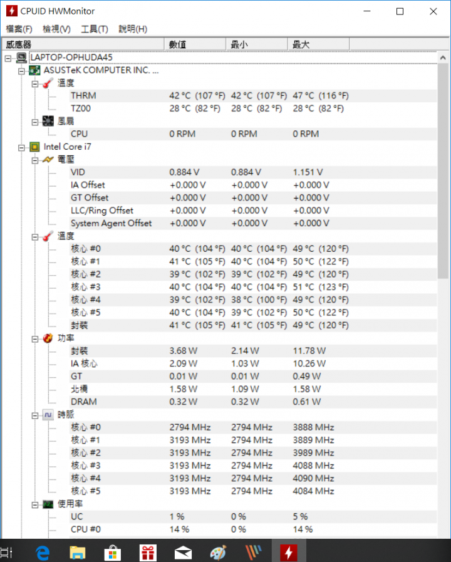This screenshot has height=562, width=451.
Task: Select the GT power row
Action: pos(253,377)
